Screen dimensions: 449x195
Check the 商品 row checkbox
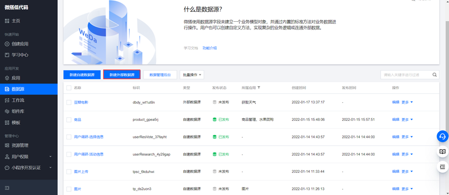(x=69, y=119)
